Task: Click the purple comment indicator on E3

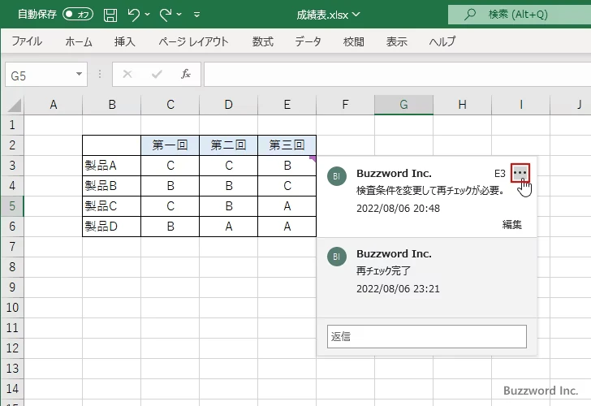Action: pos(313,158)
